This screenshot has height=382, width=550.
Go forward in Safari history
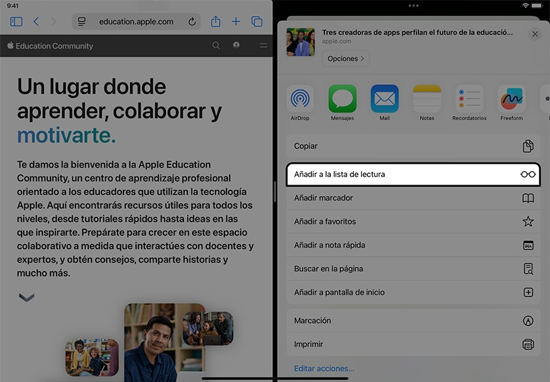click(53, 22)
